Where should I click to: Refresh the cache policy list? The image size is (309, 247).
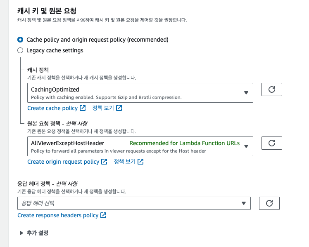tap(272, 89)
